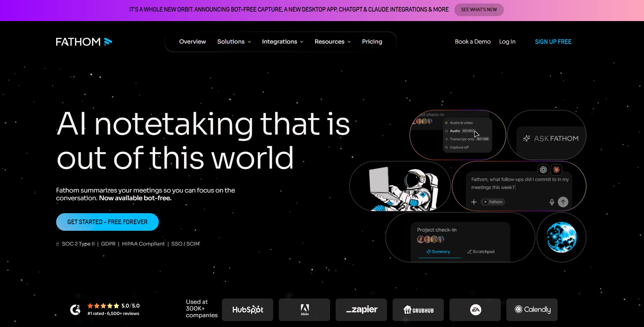Click 'Used at 300K+ companies' text

pyautogui.click(x=202, y=308)
